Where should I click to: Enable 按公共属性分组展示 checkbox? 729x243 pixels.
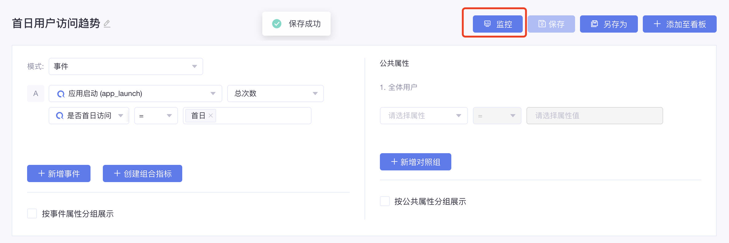385,201
